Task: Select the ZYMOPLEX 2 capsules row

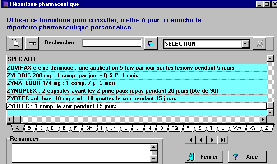Action: pyautogui.click(x=137, y=91)
